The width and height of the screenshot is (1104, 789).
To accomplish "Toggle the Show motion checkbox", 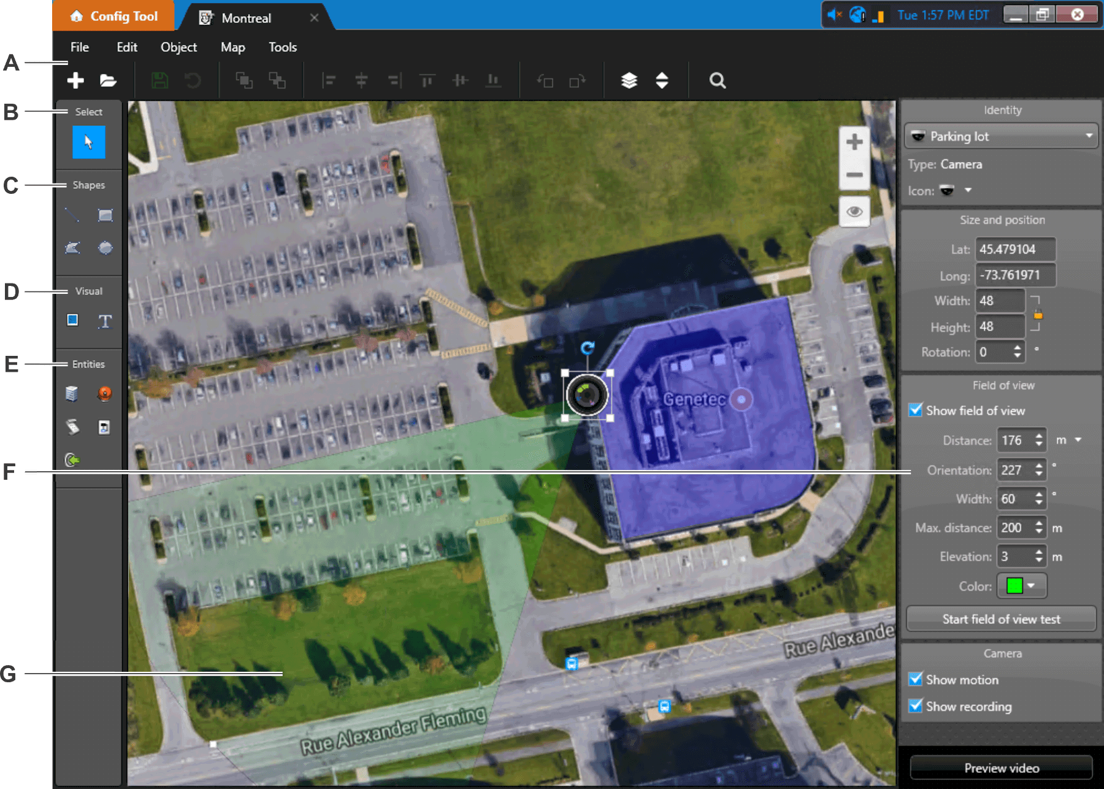I will click(x=915, y=679).
